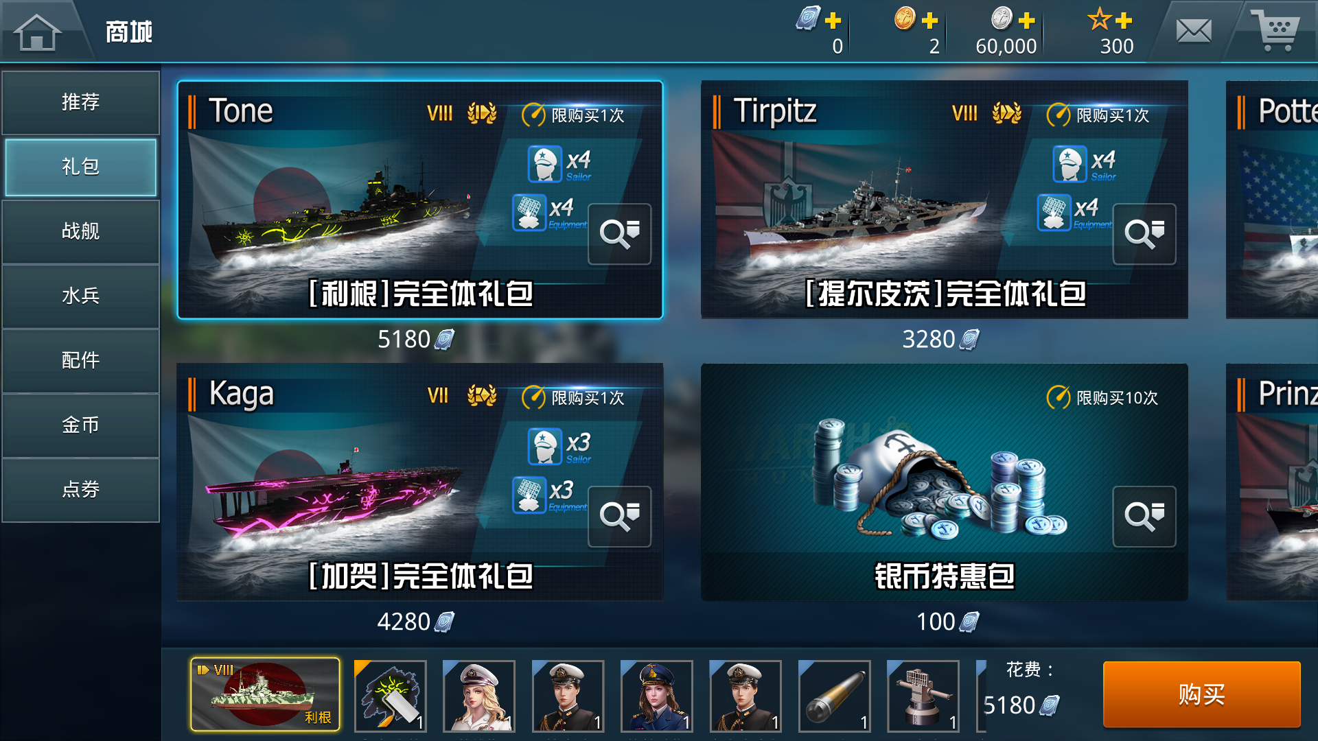1318x741 pixels.
Task: Open the 点券 category tab
Action: pyautogui.click(x=81, y=489)
